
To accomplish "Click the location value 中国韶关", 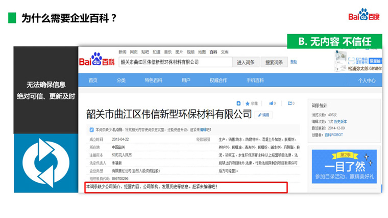I will coord(118,147).
